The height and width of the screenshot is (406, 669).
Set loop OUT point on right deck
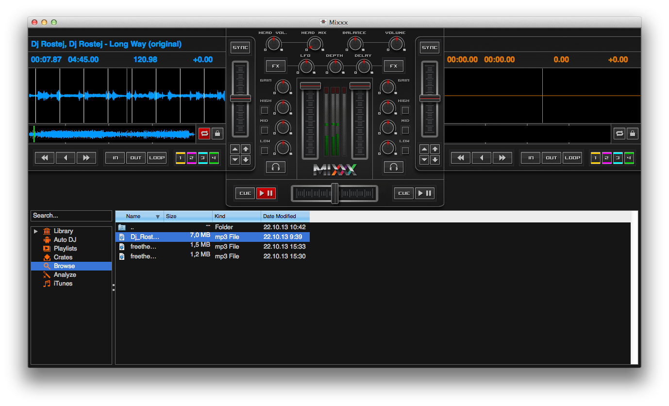tap(552, 158)
